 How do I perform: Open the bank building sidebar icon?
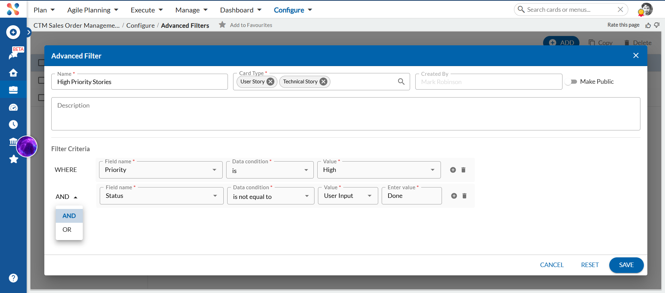point(12,141)
